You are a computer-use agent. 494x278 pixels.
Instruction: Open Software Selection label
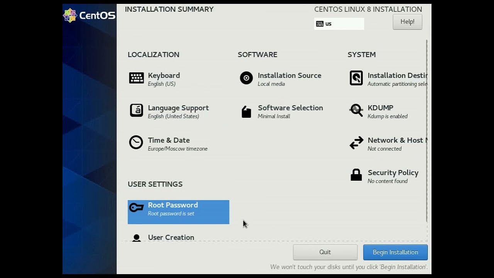(x=290, y=108)
